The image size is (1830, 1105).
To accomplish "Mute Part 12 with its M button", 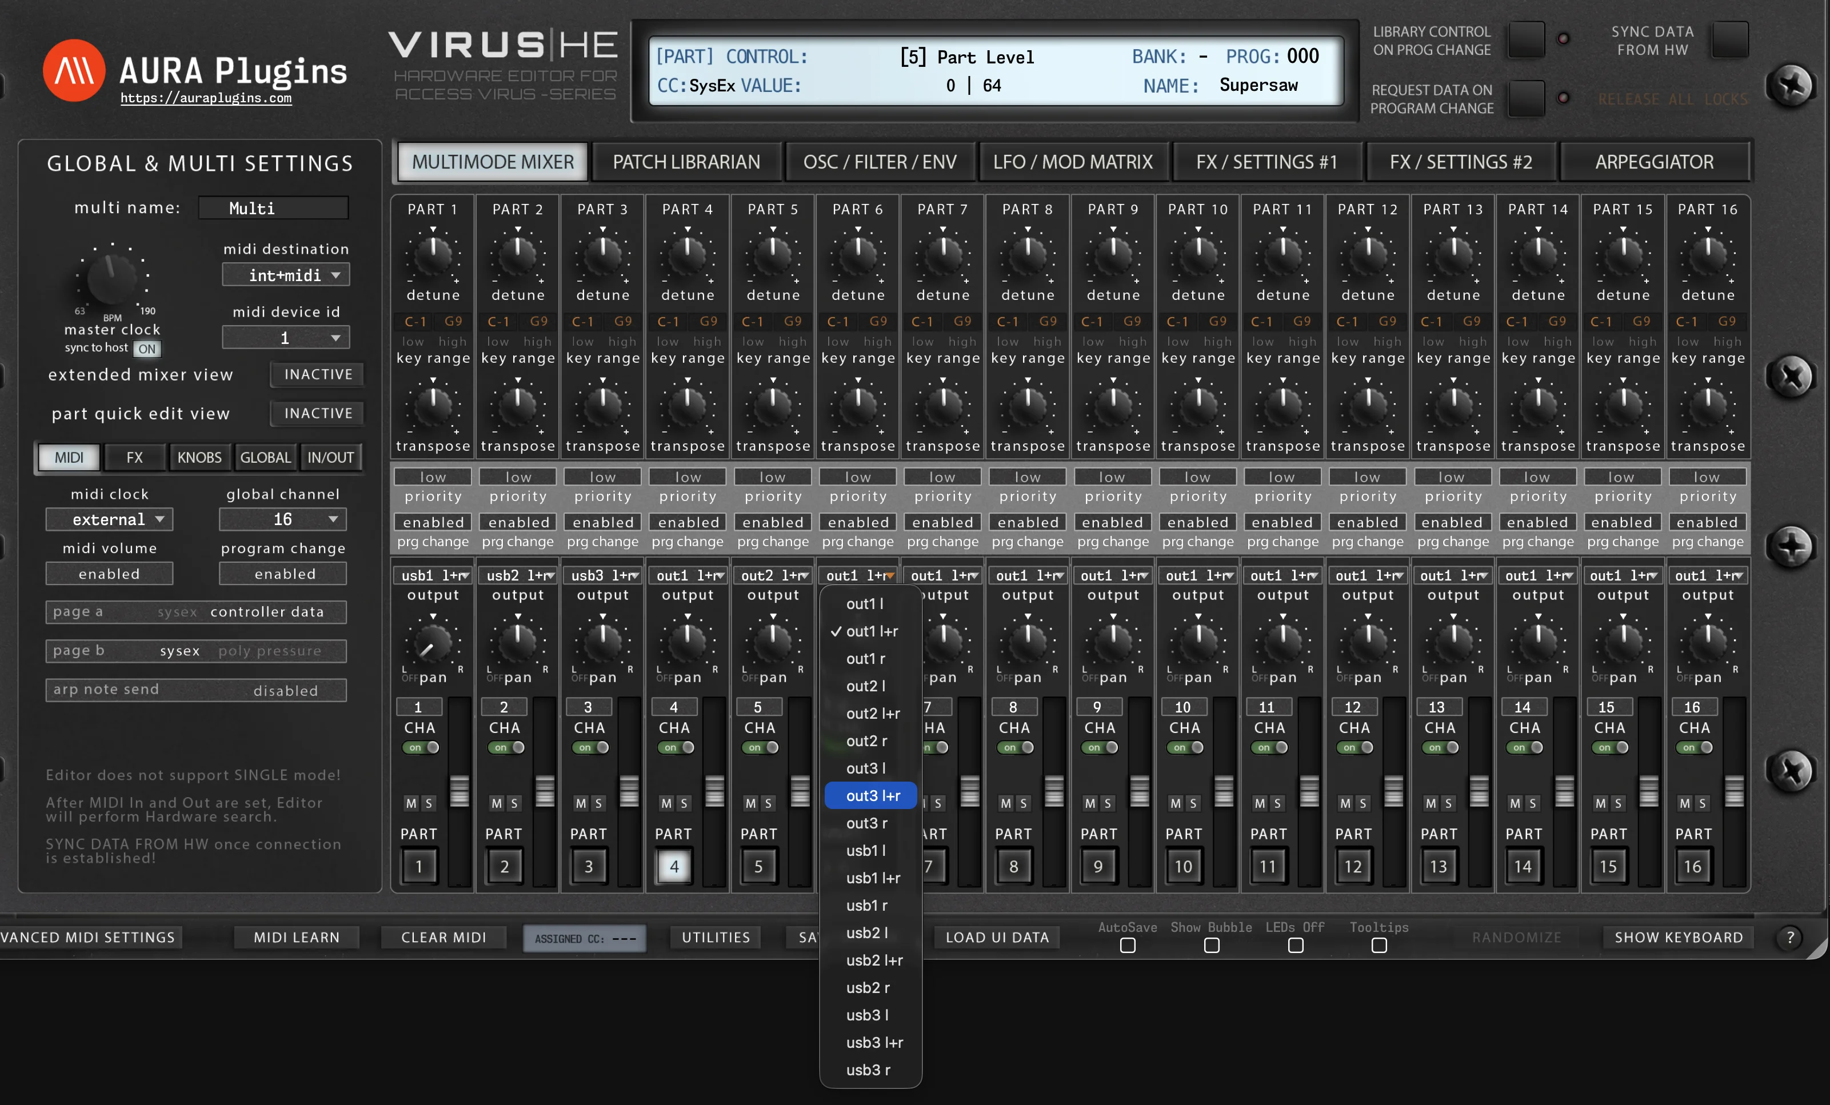I will pos(1345,803).
